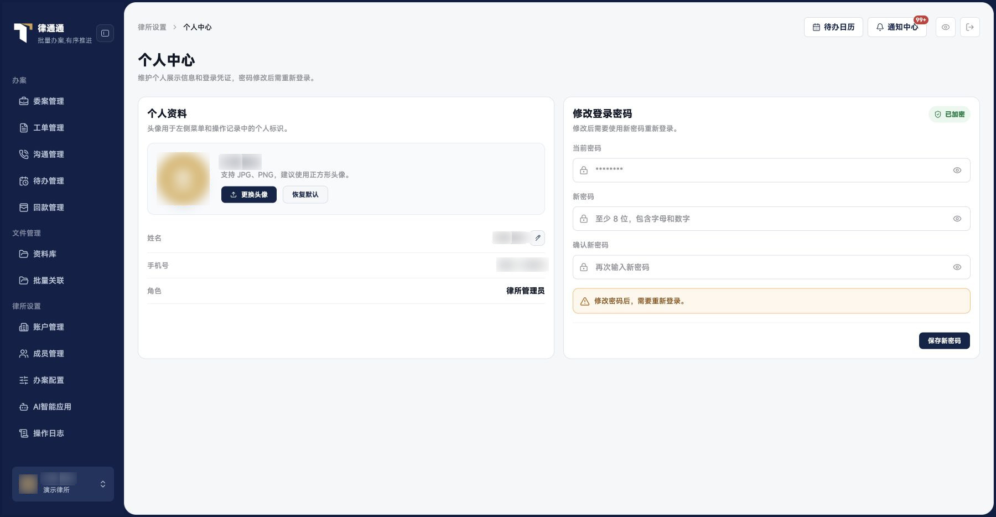Click the 个人中心 breadcrumb text
This screenshot has height=517, width=996.
tap(198, 27)
